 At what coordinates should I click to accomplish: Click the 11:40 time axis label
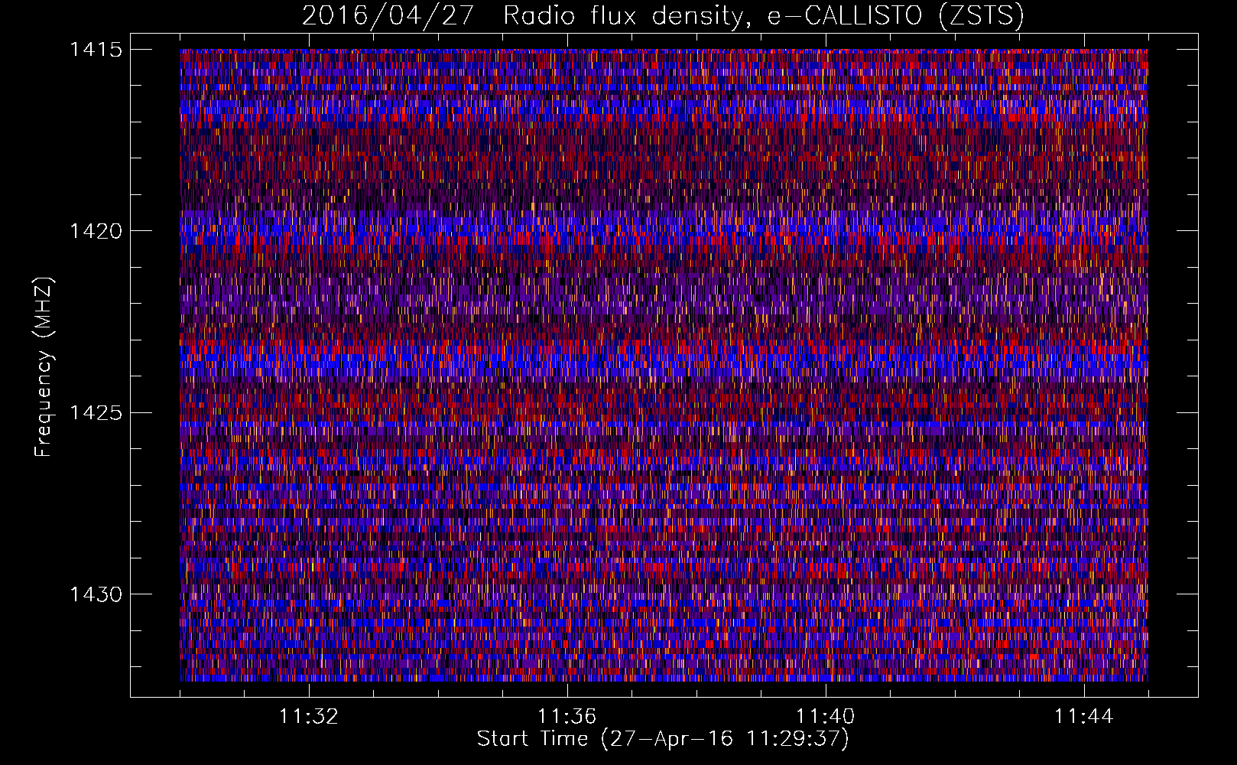[826, 717]
